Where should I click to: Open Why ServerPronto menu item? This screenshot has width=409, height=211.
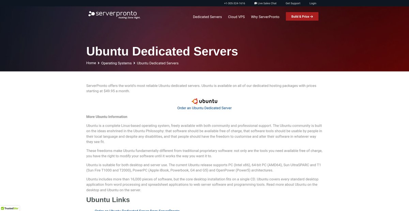pos(265,17)
